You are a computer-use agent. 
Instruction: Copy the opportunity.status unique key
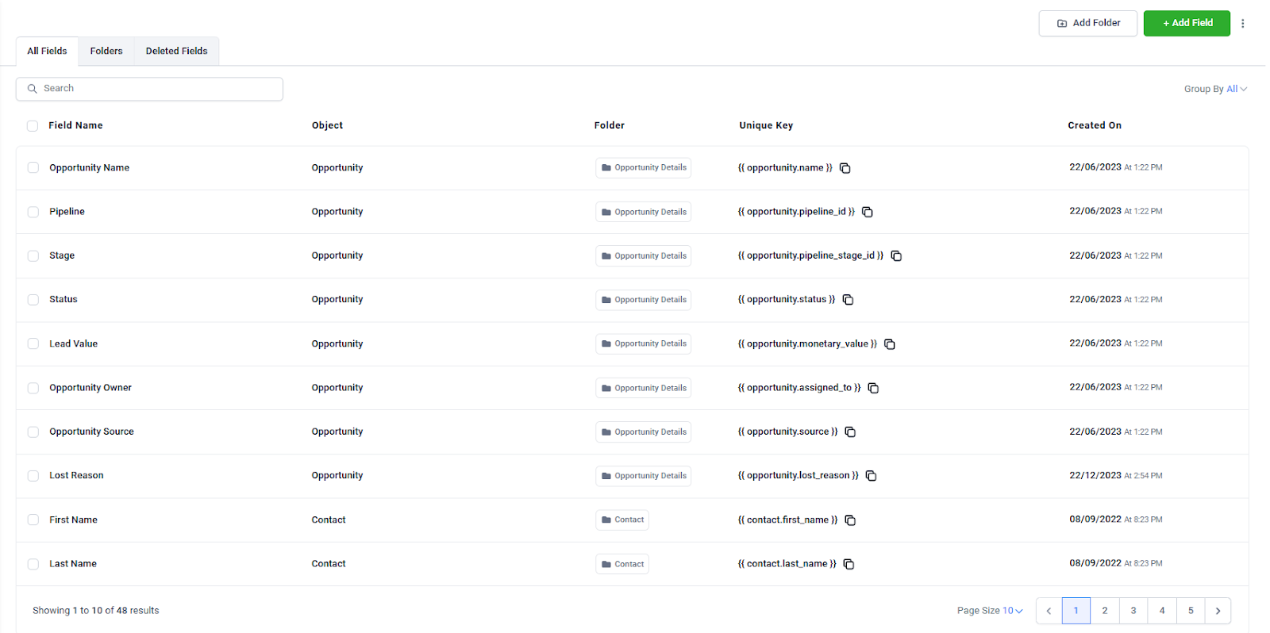pos(848,300)
